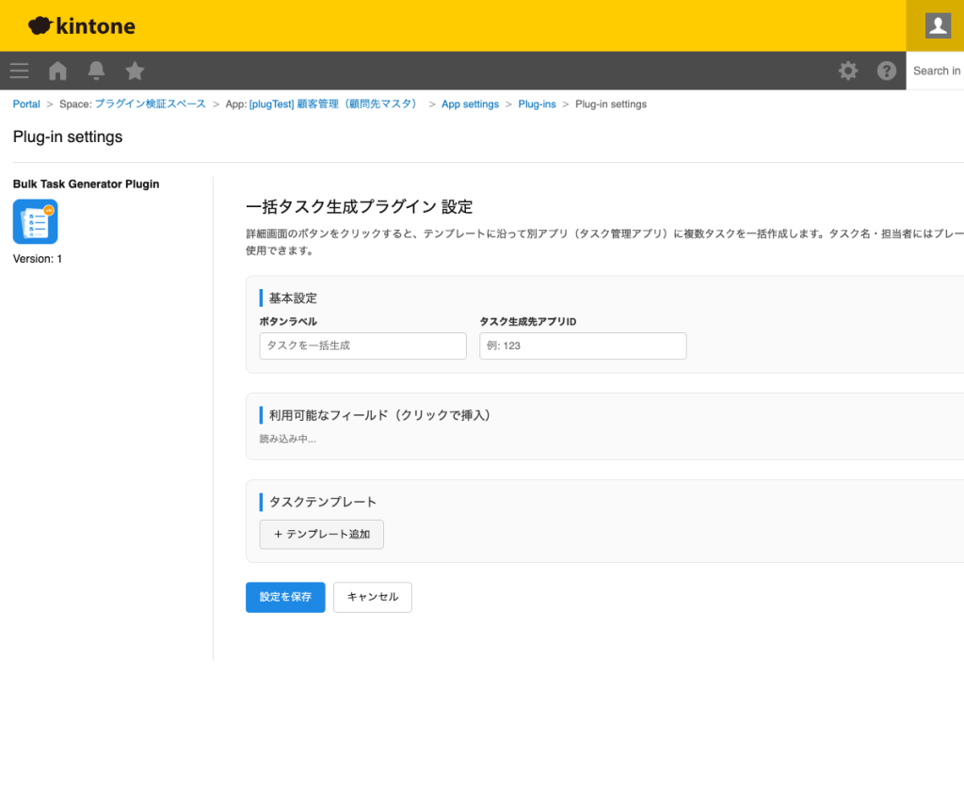The width and height of the screenshot is (964, 803).
Task: Open the settings gear icon
Action: click(x=848, y=71)
